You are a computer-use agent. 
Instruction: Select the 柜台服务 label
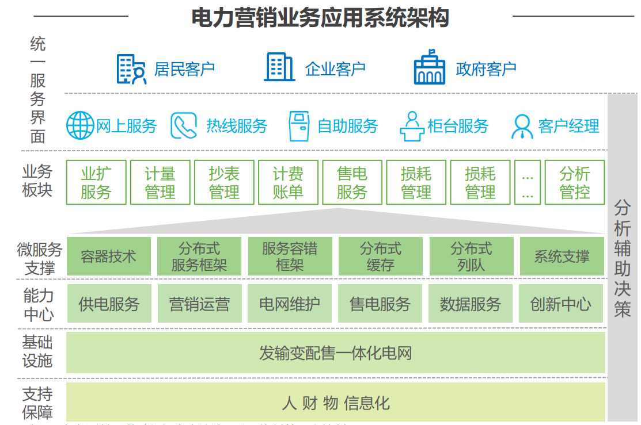click(458, 126)
